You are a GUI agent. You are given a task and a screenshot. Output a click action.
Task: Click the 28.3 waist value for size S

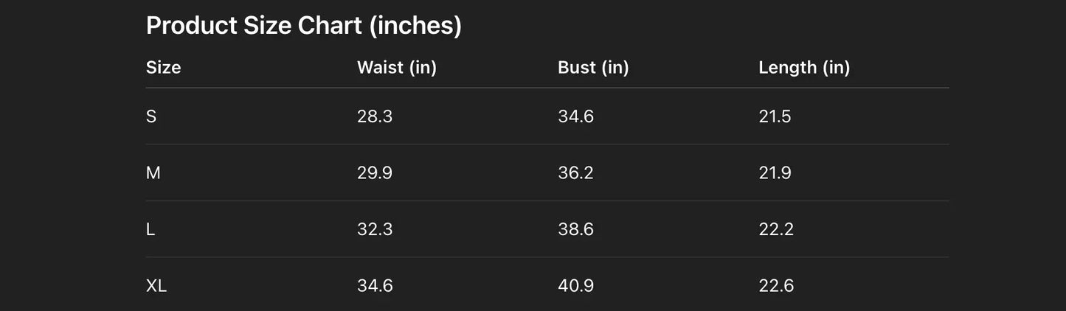tap(375, 116)
